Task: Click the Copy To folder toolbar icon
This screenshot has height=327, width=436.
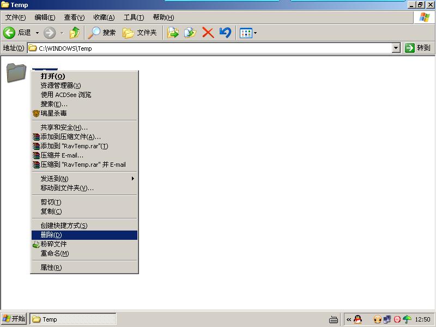Action: (x=190, y=33)
